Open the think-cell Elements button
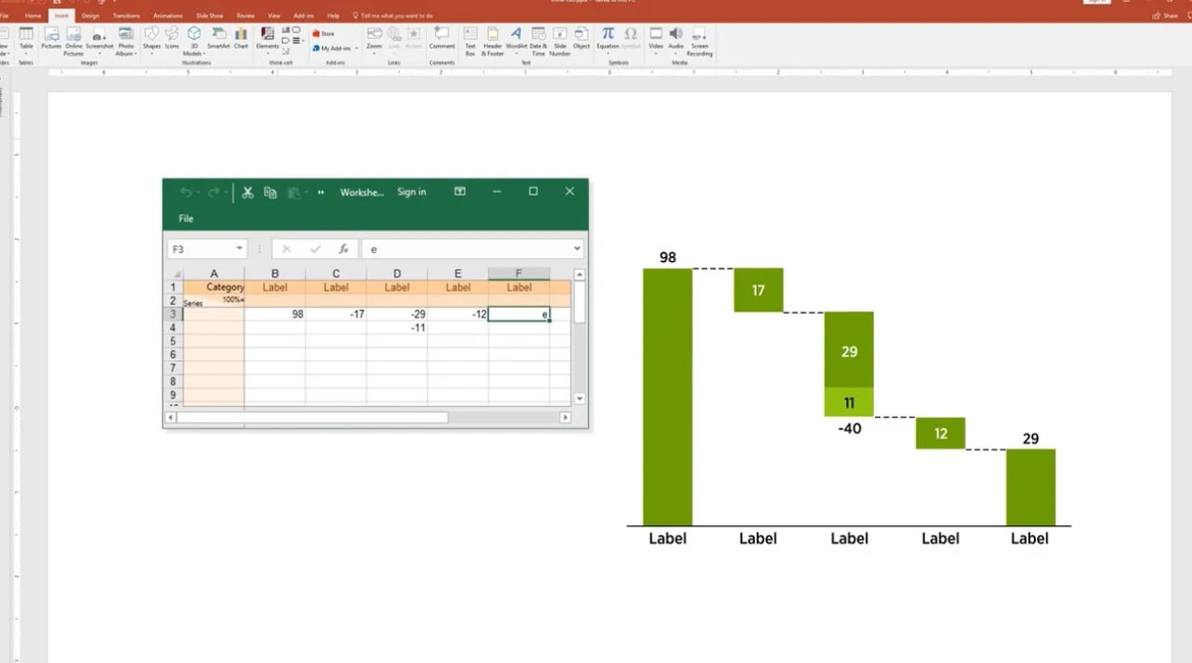The width and height of the screenshot is (1192, 663). 267,37
